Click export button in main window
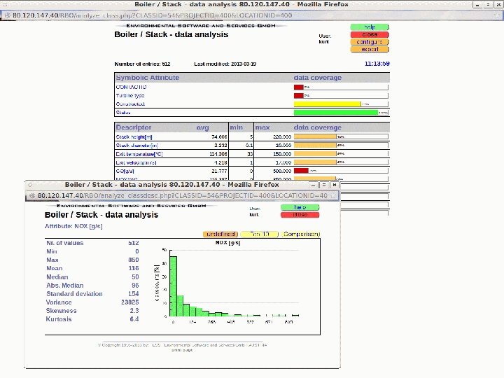The image size is (504, 378). (370, 49)
